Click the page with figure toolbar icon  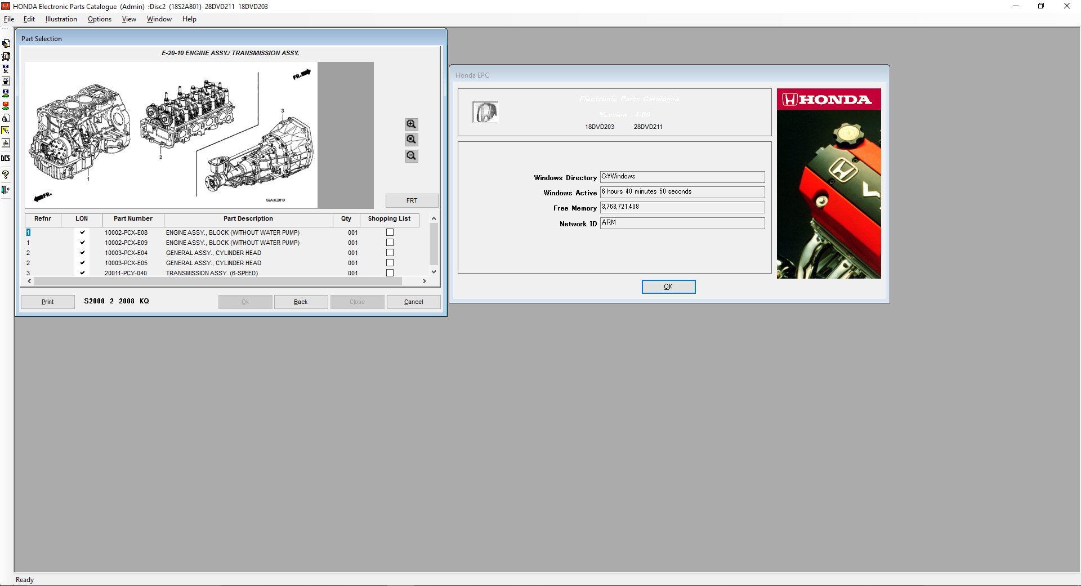6,118
